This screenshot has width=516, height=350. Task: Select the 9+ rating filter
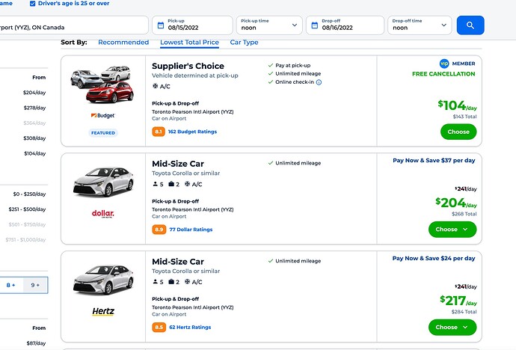pyautogui.click(x=35, y=285)
